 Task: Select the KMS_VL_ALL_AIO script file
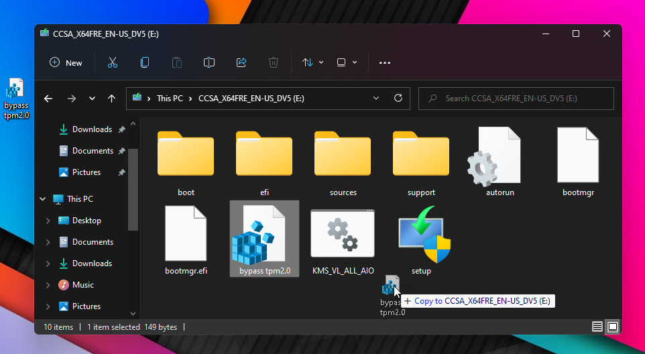[x=343, y=241]
